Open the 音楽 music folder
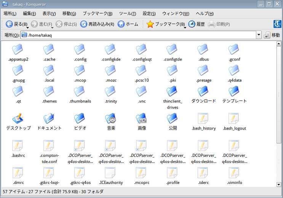The image size is (283, 198). click(111, 119)
